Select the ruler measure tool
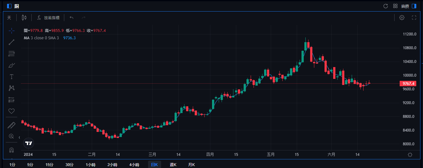Image resolution: width=423 pixels, height=168 pixels. pyautogui.click(x=12, y=125)
